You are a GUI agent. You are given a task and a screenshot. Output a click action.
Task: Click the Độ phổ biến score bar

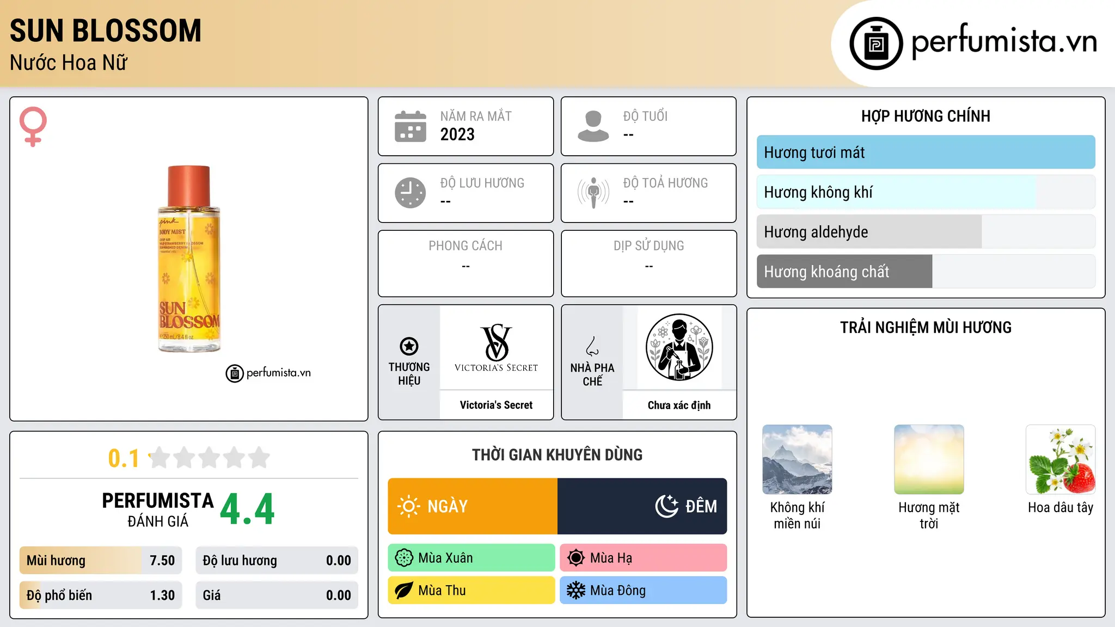coord(101,595)
